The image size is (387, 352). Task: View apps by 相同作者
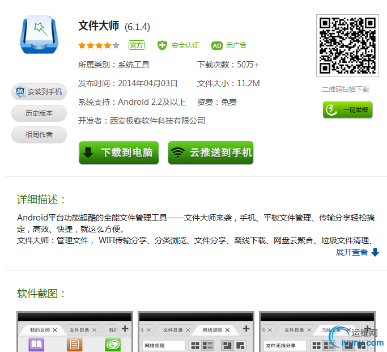[x=39, y=135]
